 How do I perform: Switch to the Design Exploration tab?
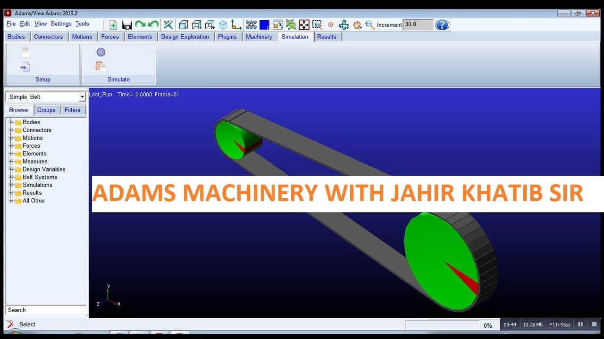tap(185, 37)
